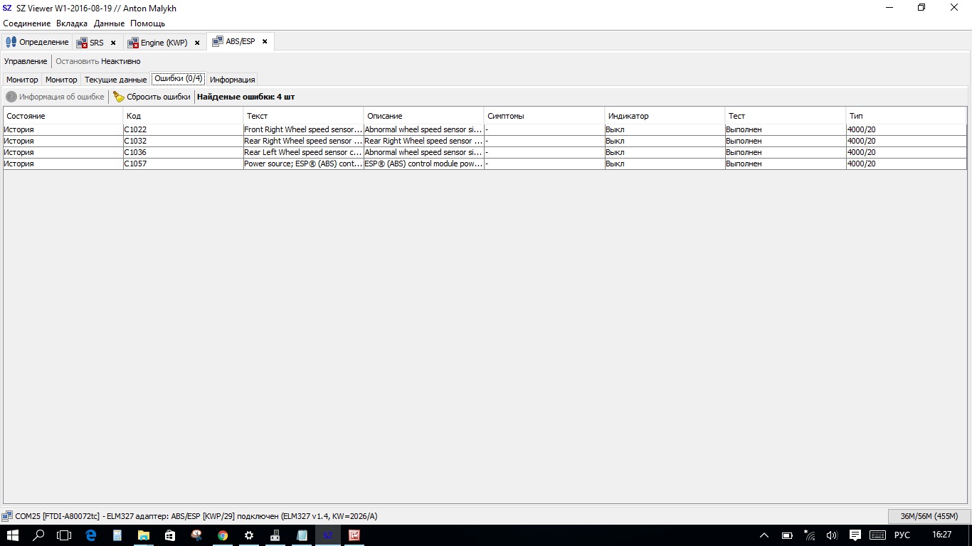Select the C1057 power source error row
Screen dimensions: 972x546
point(184,164)
